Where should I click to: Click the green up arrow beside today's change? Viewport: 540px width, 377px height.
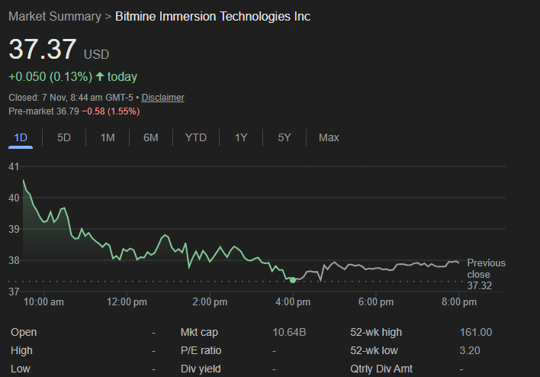point(99,77)
